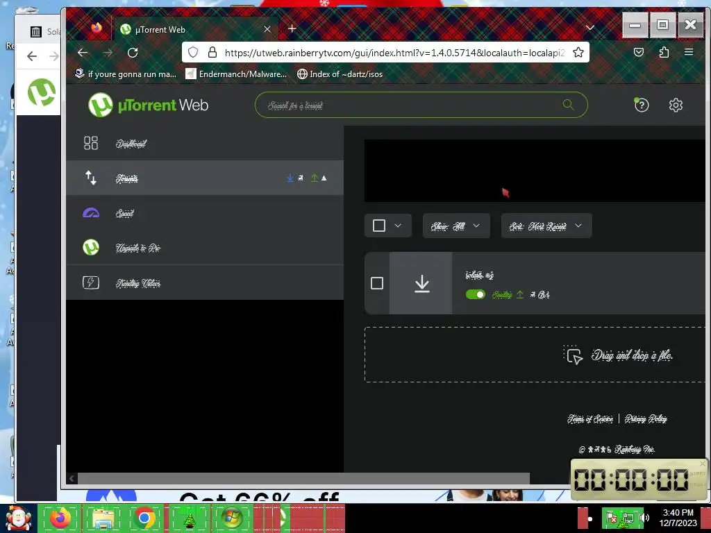This screenshot has width=711, height=533.
Task: Bookmark this page with star icon
Action: 578,53
